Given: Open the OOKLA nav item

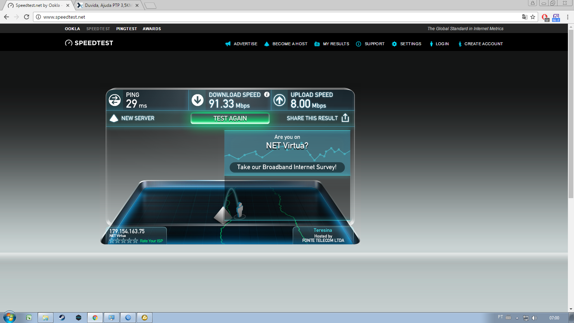Looking at the screenshot, I should click(72, 29).
